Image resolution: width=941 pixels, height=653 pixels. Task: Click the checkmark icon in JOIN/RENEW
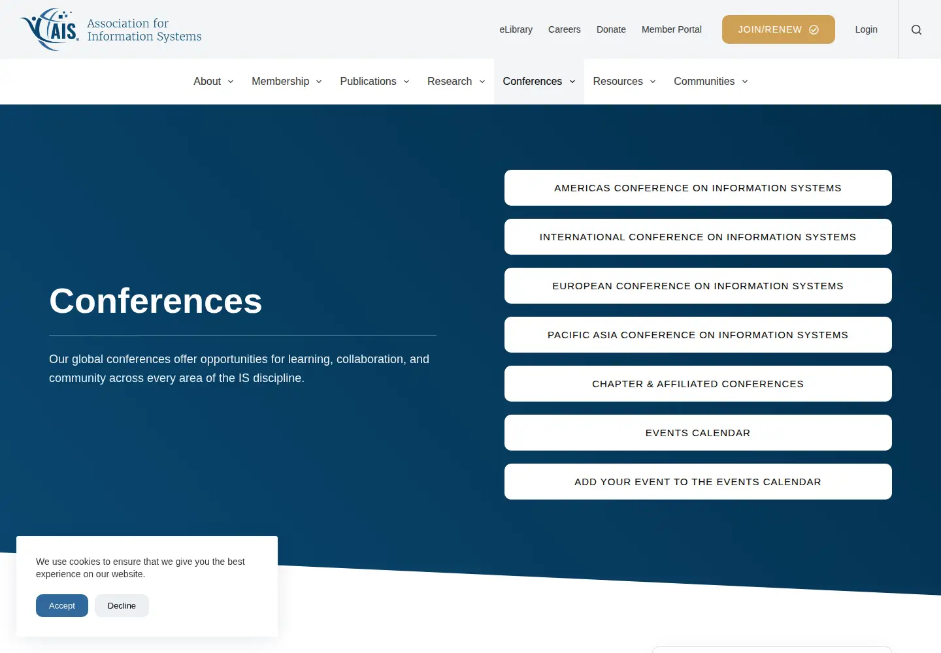(814, 29)
